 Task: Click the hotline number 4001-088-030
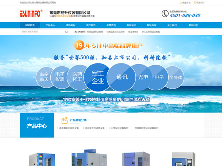click(185, 15)
